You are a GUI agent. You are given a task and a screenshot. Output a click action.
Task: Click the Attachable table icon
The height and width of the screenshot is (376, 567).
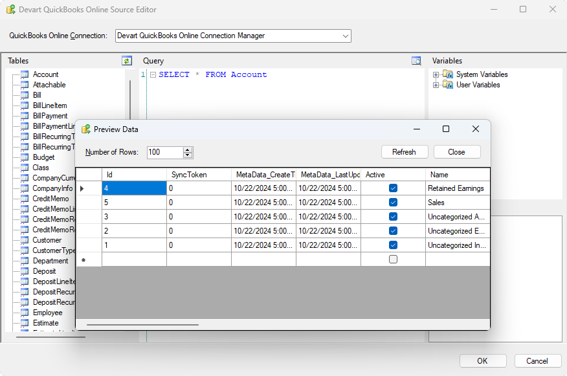(x=25, y=85)
